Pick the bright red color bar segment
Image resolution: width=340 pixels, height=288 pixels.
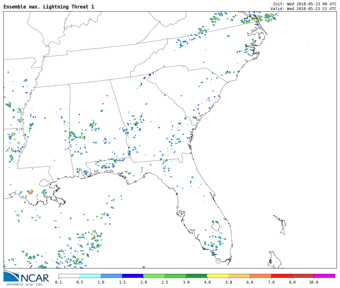click(281, 276)
